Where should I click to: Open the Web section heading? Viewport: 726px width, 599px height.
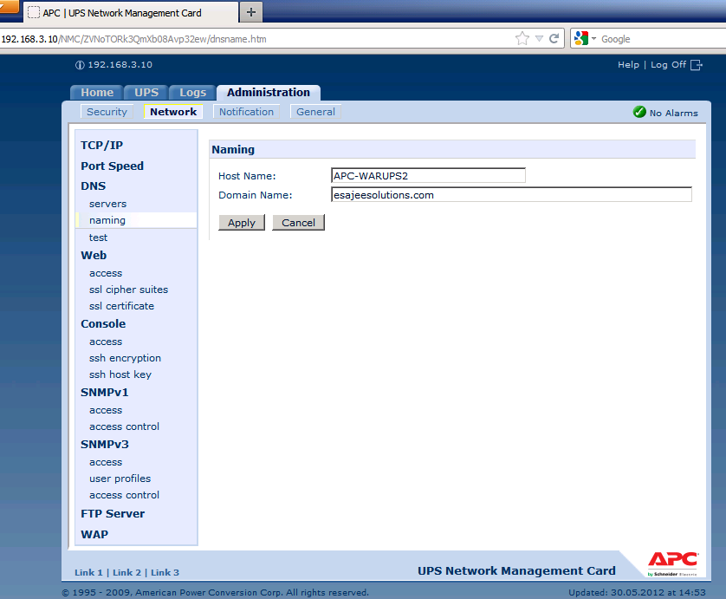[94, 255]
